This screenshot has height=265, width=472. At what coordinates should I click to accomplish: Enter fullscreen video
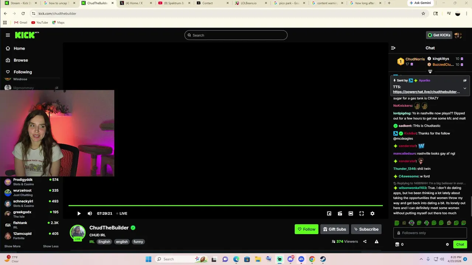(x=361, y=213)
